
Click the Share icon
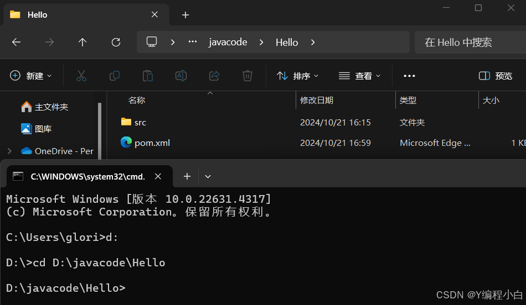point(214,76)
